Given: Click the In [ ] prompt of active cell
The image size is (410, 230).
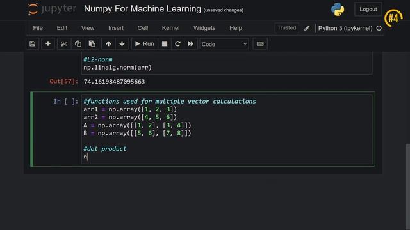Looking at the screenshot, I should [x=65, y=101].
